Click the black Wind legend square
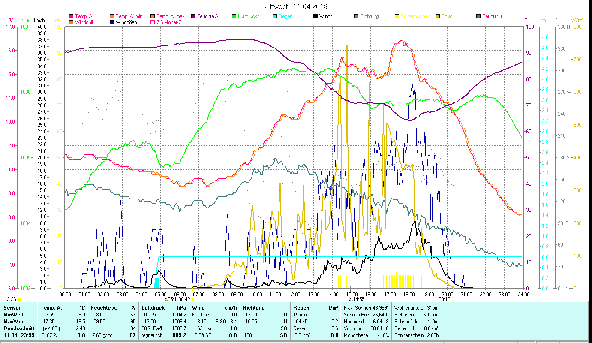 316,17
